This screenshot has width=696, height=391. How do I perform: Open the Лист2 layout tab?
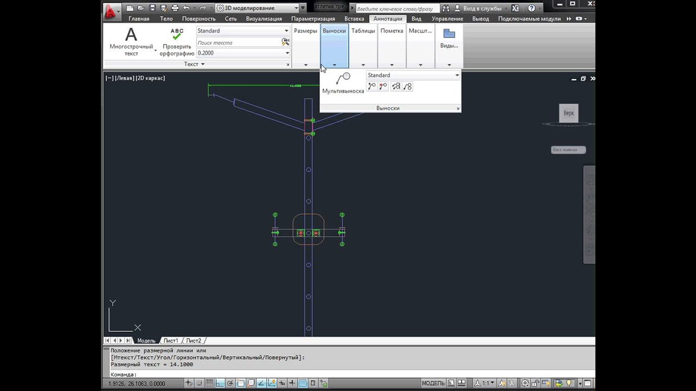194,340
